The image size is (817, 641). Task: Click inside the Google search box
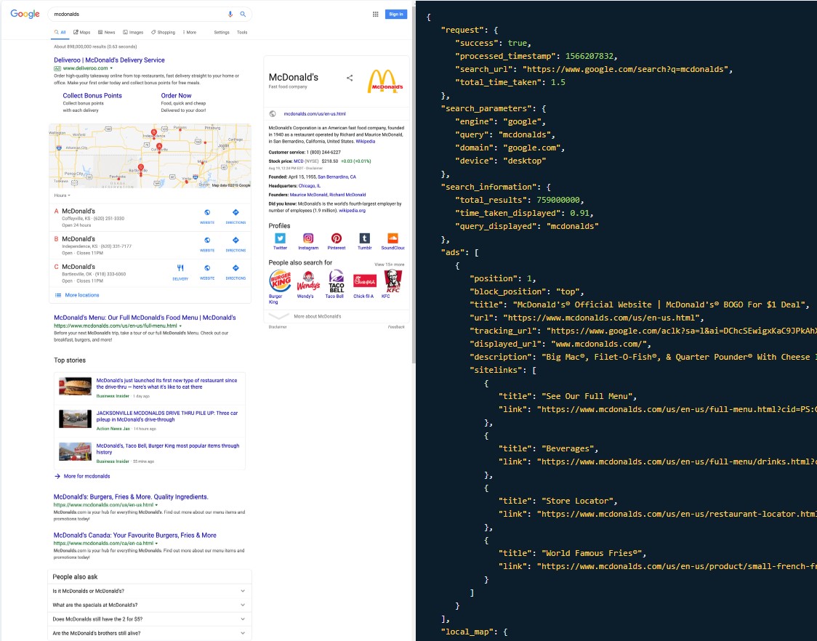pos(138,14)
